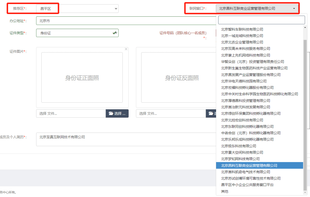This screenshot has height=197, width=310.
Task: Select 北京极东科技有限公司 option
Action: point(259,146)
